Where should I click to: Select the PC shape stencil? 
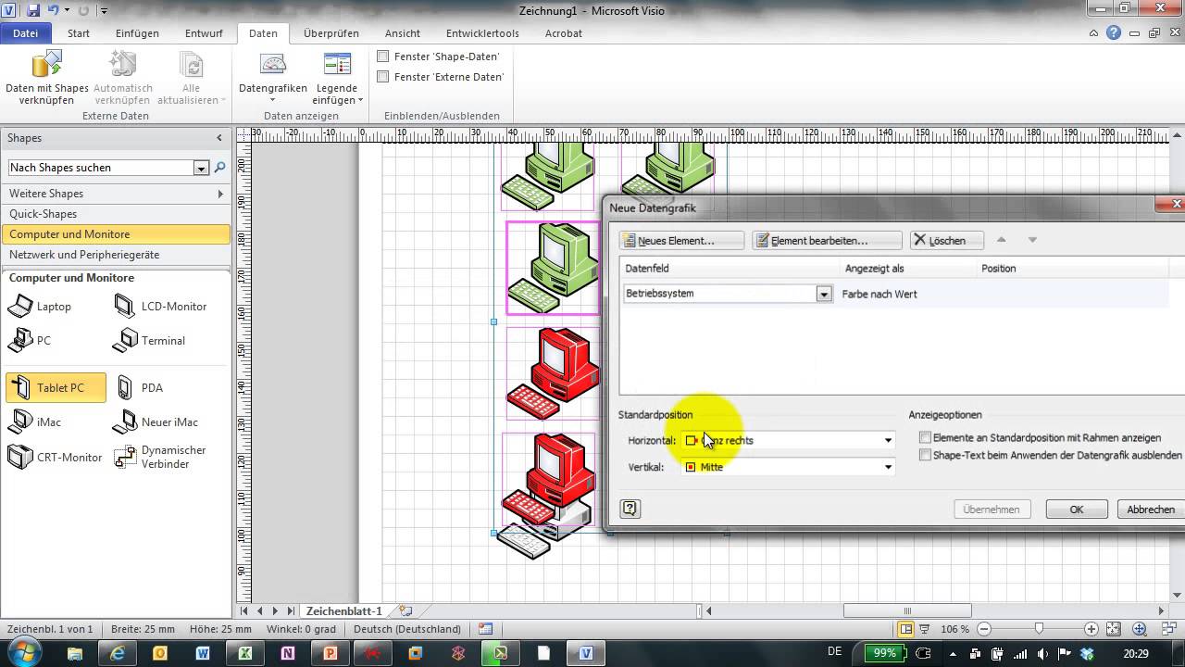point(30,340)
